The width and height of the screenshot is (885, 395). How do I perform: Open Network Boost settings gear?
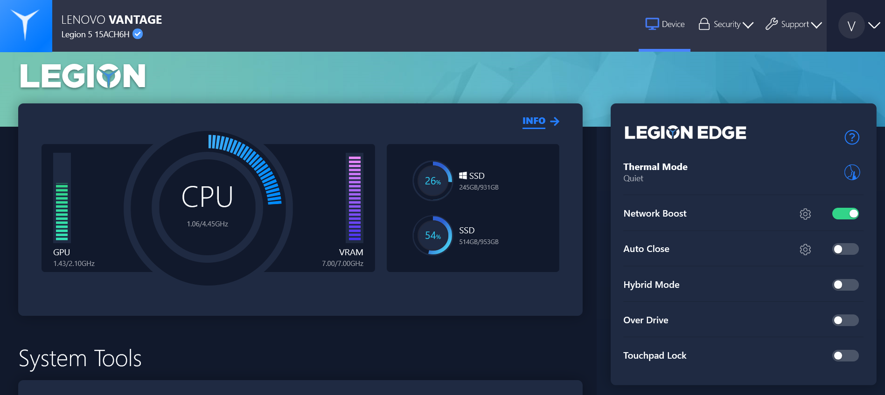point(805,214)
